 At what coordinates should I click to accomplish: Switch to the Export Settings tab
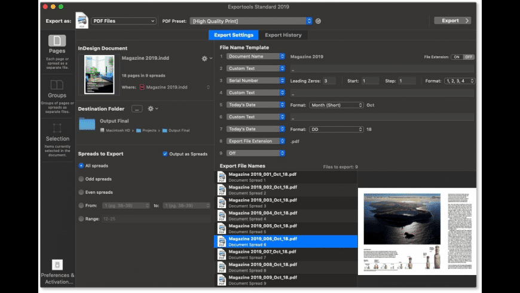(234, 35)
